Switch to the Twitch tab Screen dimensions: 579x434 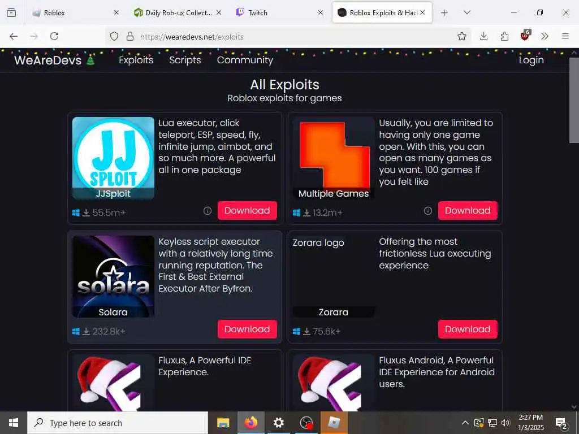click(279, 12)
